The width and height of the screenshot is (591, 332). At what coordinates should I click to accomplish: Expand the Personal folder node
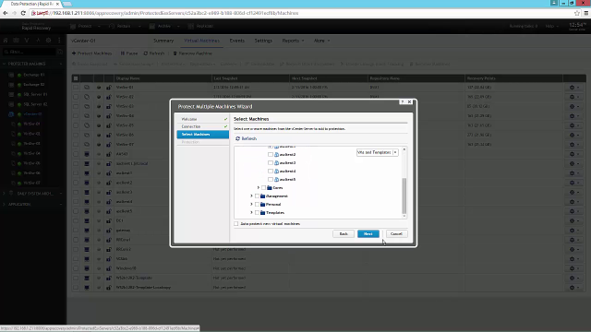tap(251, 205)
